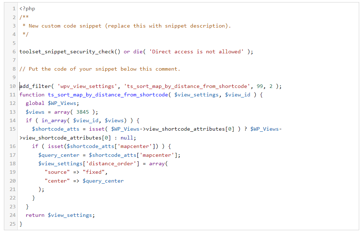
Task: Click the "fixed" string value
Action: (x=94, y=172)
